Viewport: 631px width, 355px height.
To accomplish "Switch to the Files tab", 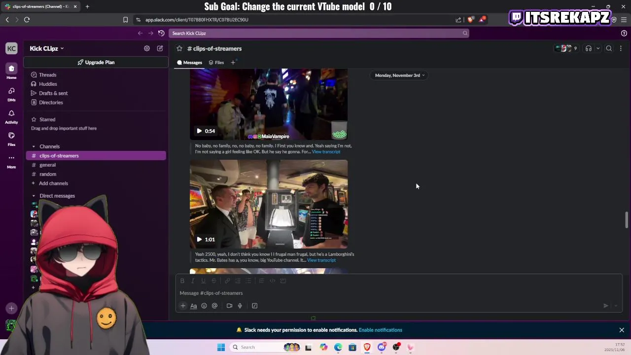I will (216, 63).
